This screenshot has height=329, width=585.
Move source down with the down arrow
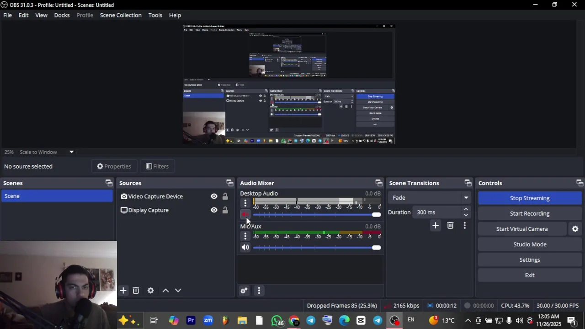(x=178, y=291)
